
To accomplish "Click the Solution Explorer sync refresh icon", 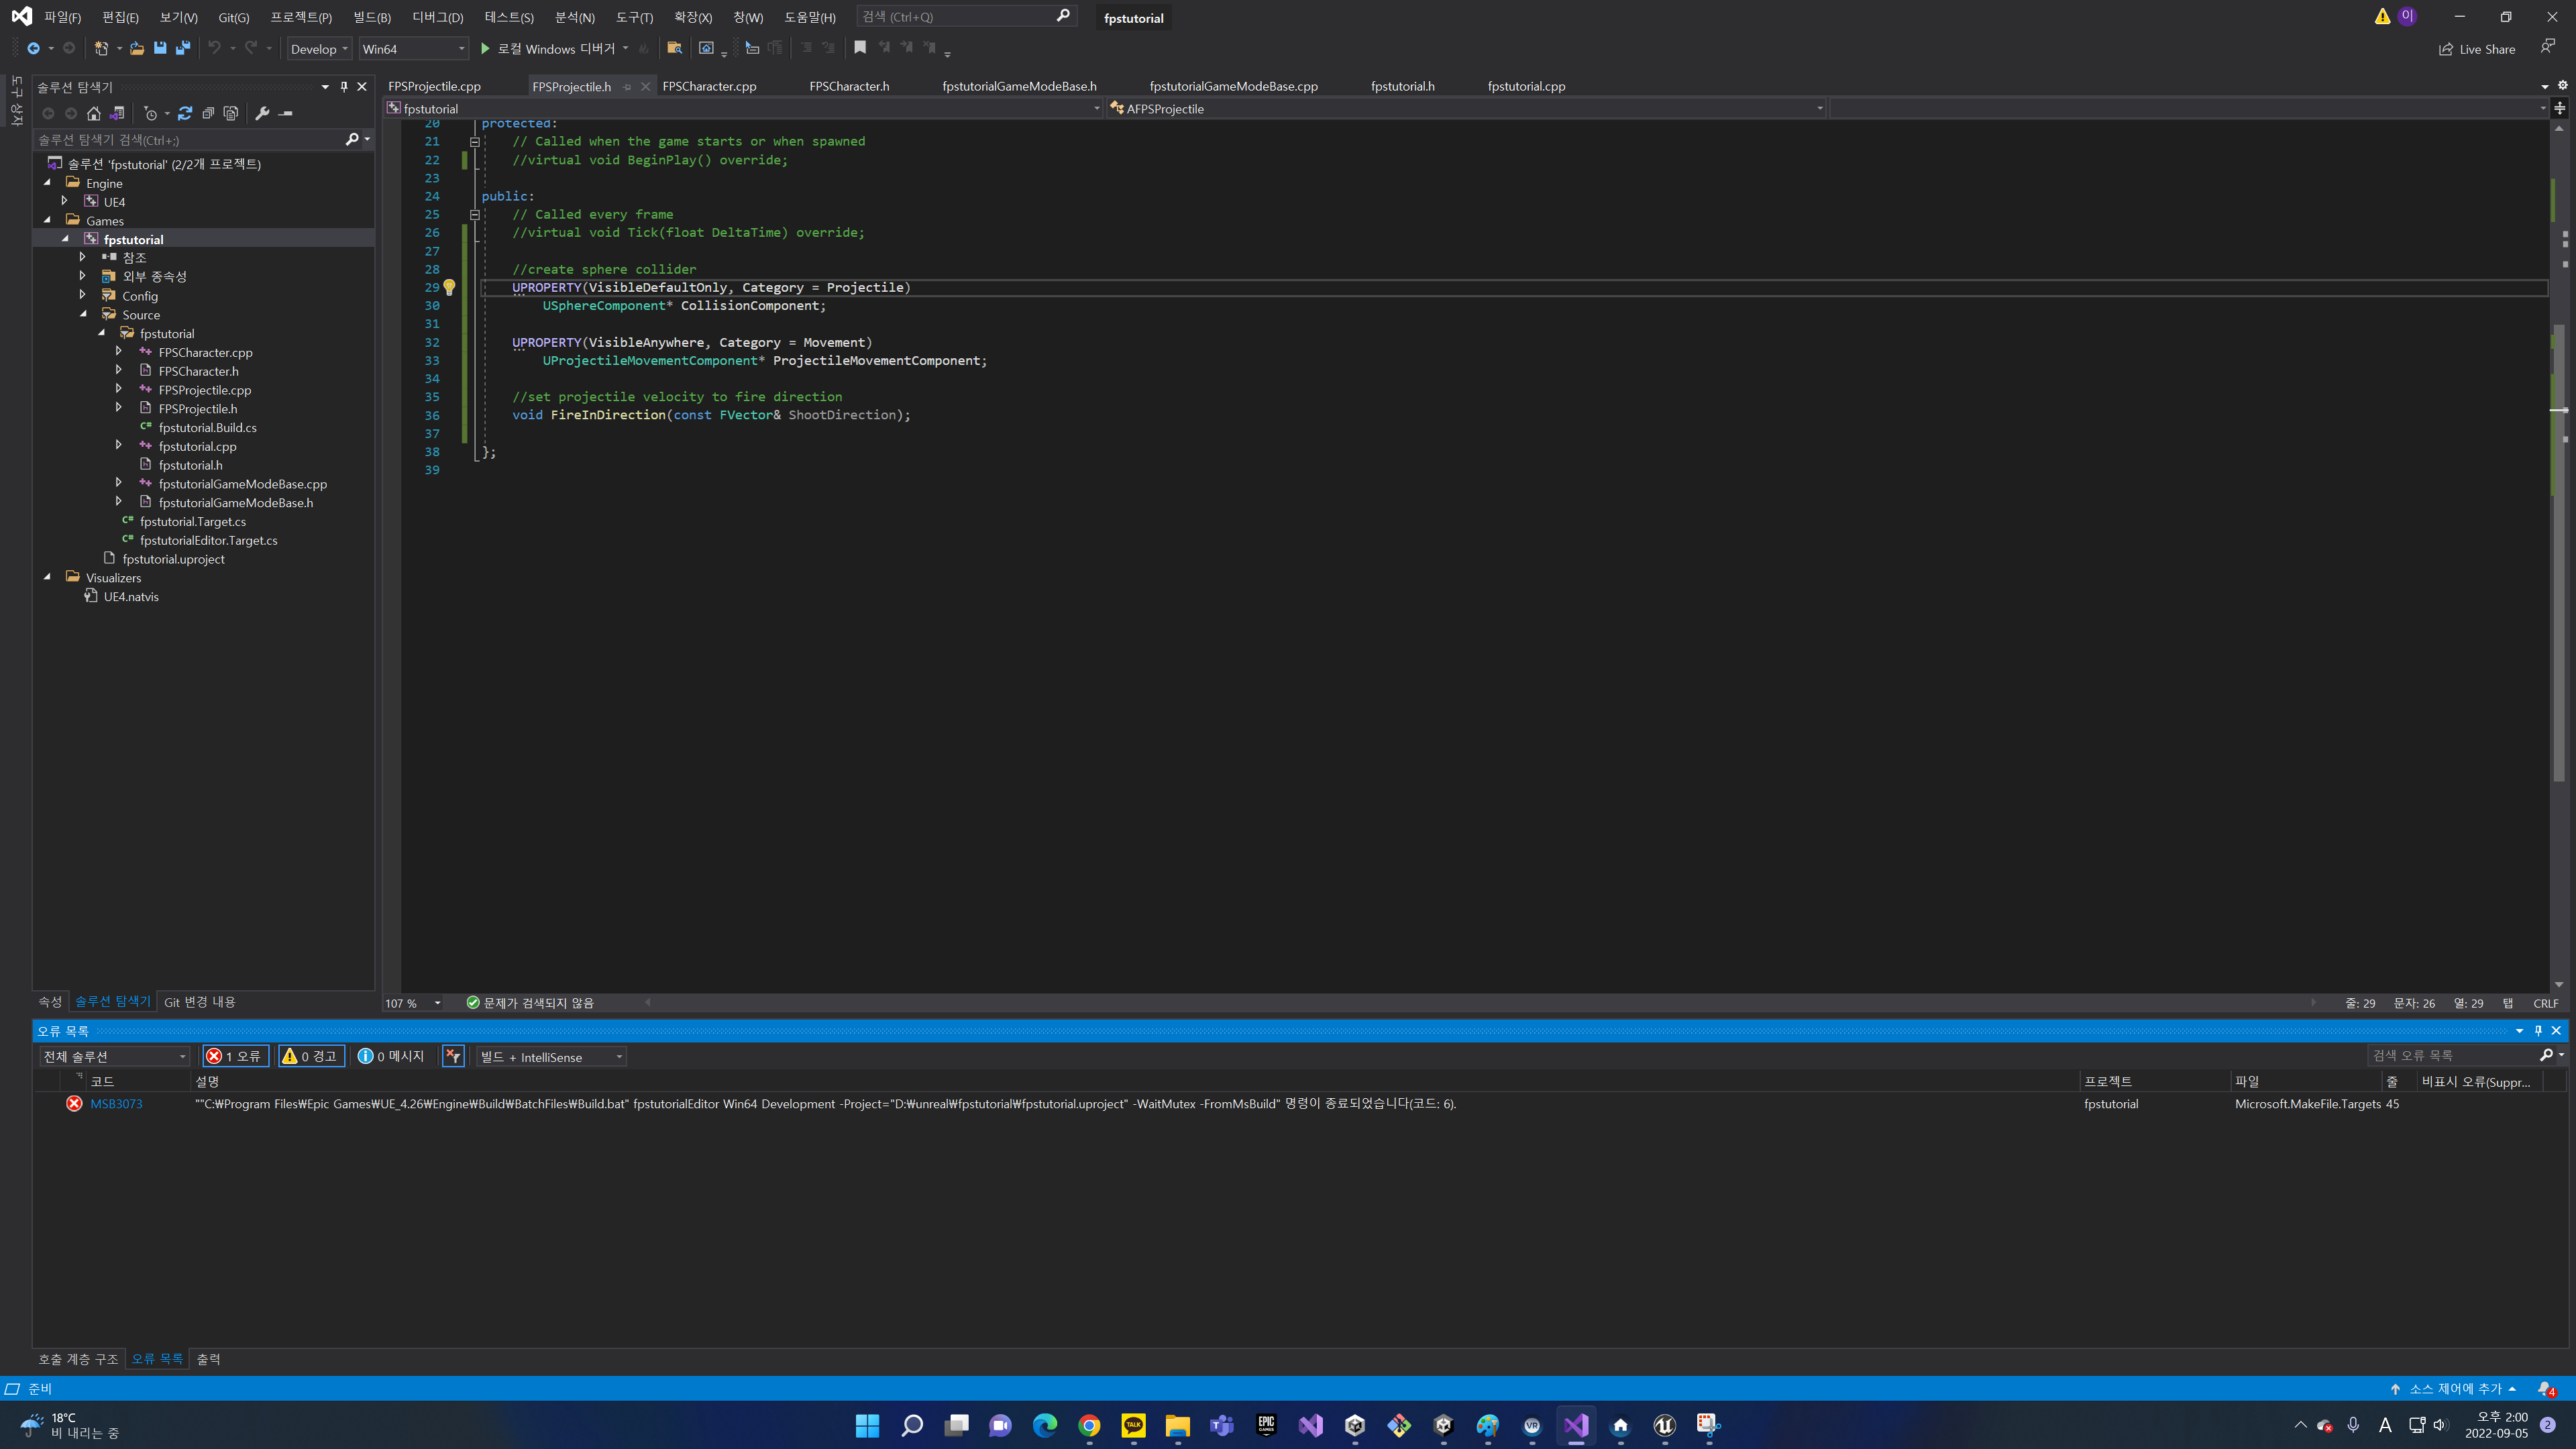I will coord(185,113).
